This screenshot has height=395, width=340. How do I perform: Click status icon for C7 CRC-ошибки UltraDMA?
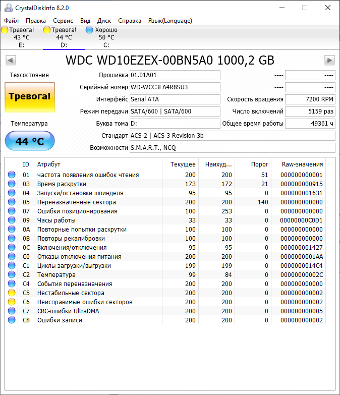pos(12,311)
